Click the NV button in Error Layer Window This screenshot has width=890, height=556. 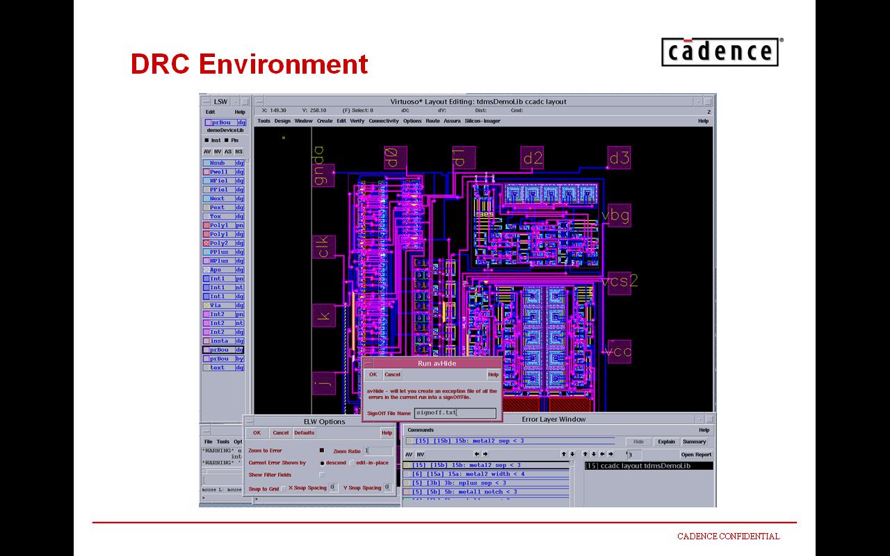[x=420, y=455]
